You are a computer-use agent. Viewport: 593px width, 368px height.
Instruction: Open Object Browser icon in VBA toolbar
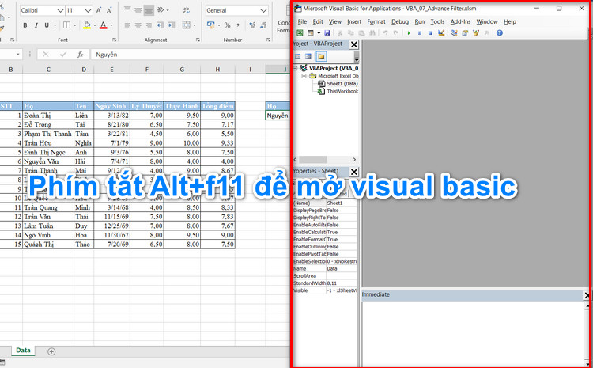click(x=476, y=33)
